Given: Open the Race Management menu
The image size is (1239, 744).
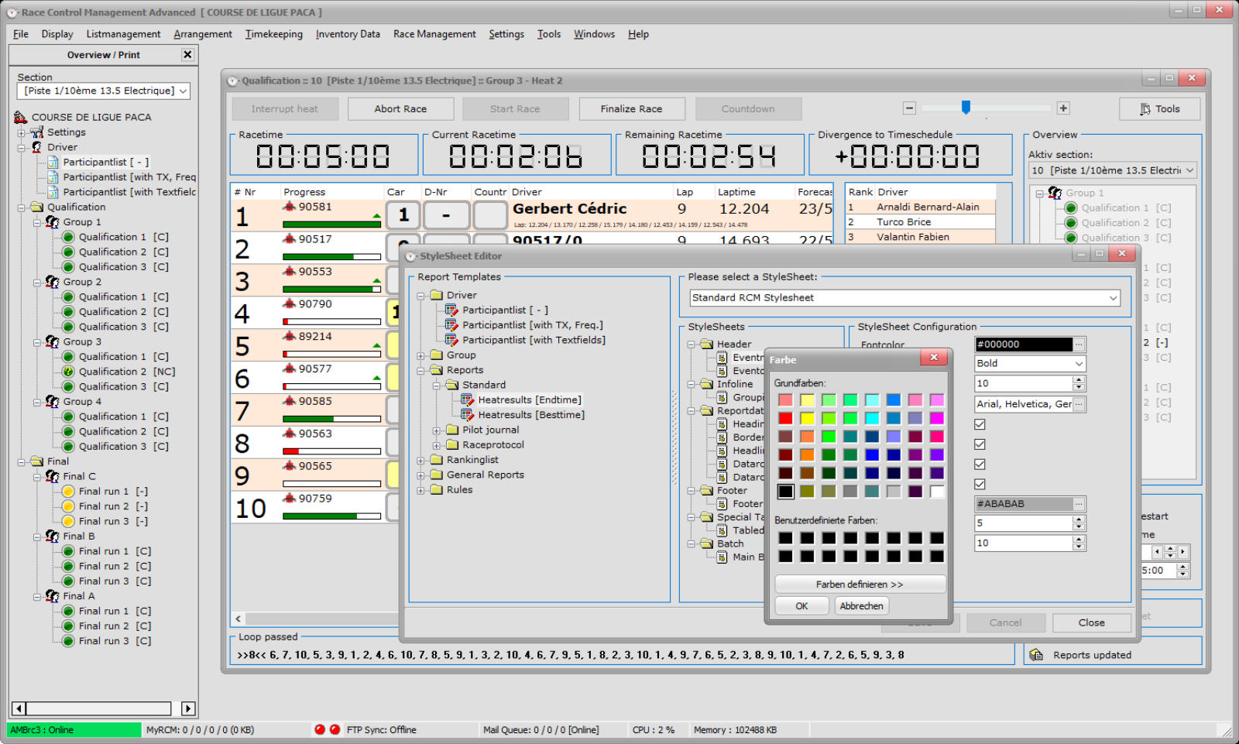Looking at the screenshot, I should click(x=434, y=34).
